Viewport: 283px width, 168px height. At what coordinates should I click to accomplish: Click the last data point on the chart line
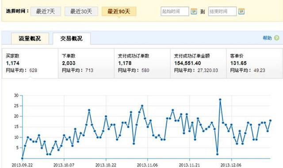pyautogui.click(x=270, y=121)
